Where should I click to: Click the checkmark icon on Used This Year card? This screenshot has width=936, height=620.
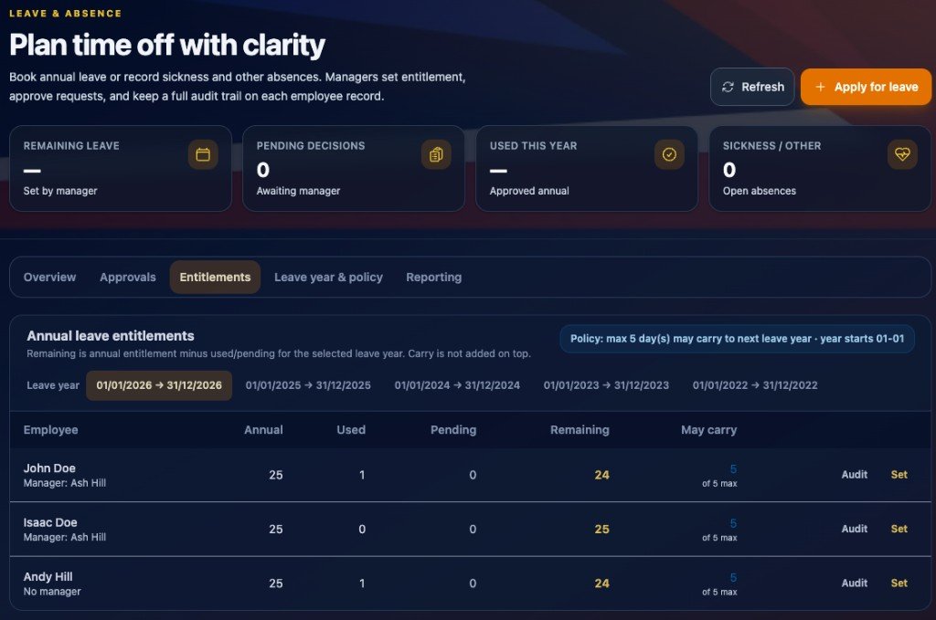click(669, 154)
